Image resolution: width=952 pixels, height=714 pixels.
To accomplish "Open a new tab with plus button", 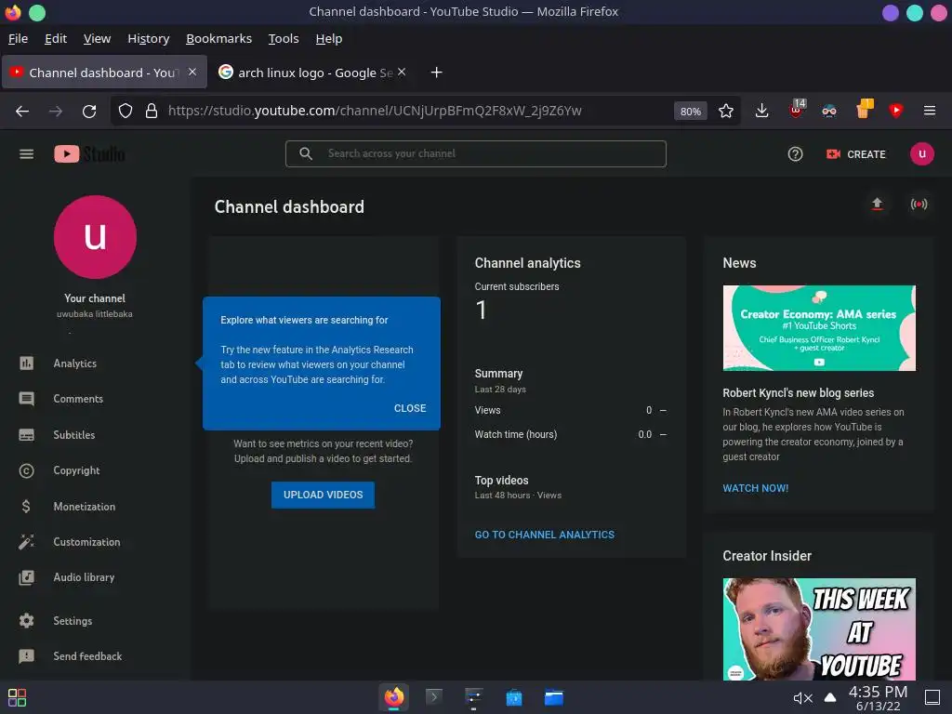I will 436,73.
